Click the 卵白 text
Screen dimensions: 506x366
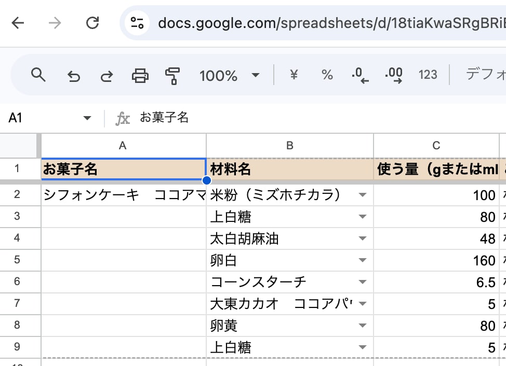pyautogui.click(x=223, y=260)
